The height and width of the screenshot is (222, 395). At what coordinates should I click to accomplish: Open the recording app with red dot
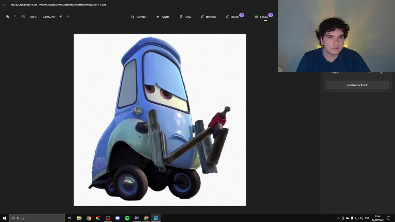pos(108,218)
